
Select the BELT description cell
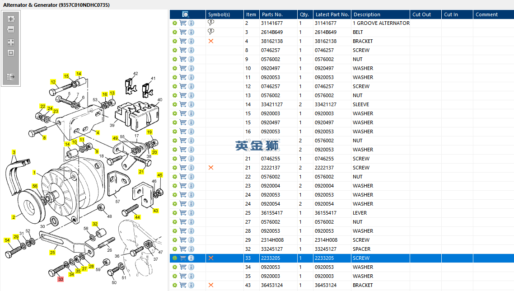pos(358,32)
